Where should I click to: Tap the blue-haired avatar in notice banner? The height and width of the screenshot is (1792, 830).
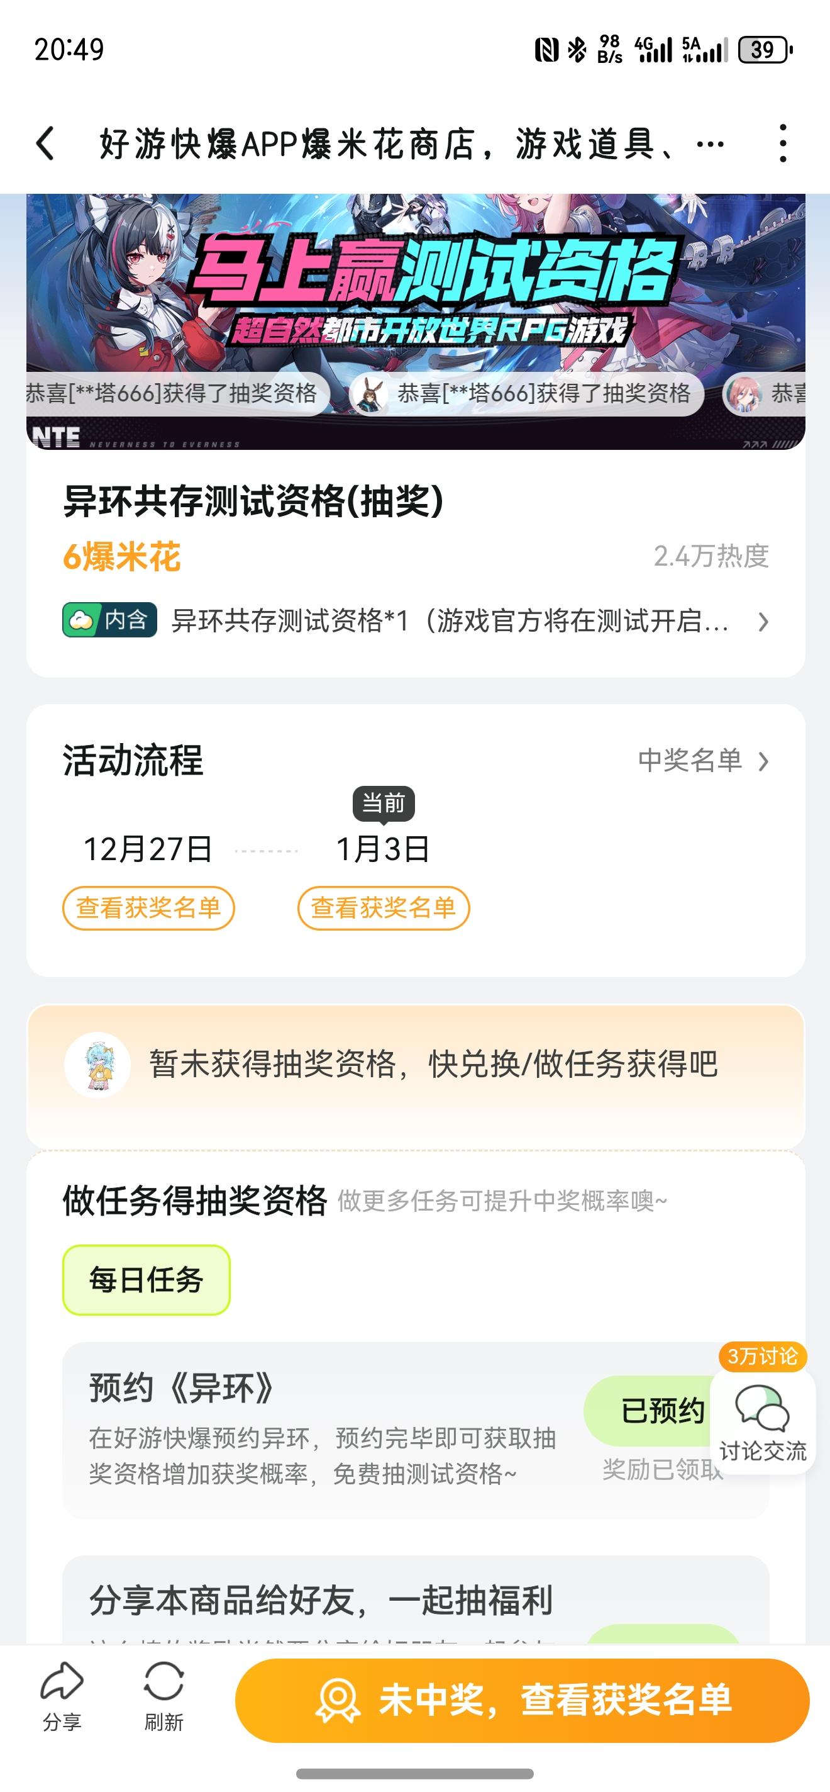97,1065
